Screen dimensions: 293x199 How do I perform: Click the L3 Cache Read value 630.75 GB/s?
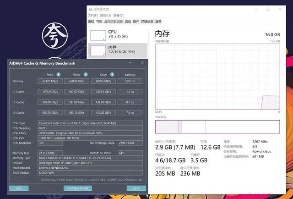coord(50,112)
